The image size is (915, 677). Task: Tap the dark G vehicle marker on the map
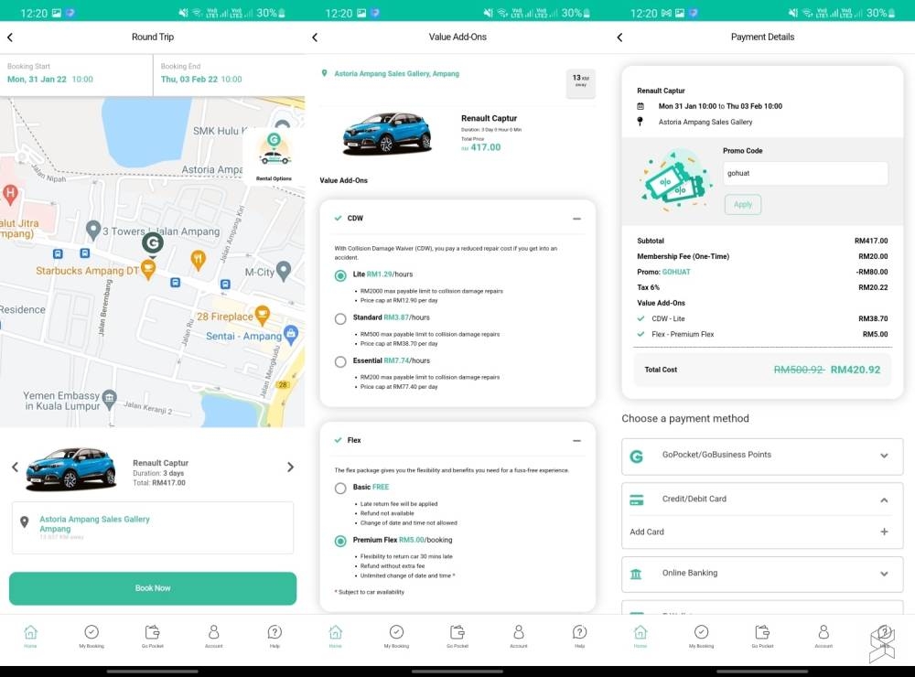click(153, 242)
